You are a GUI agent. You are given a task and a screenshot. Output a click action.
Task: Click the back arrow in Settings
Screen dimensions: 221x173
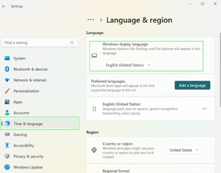4,6
